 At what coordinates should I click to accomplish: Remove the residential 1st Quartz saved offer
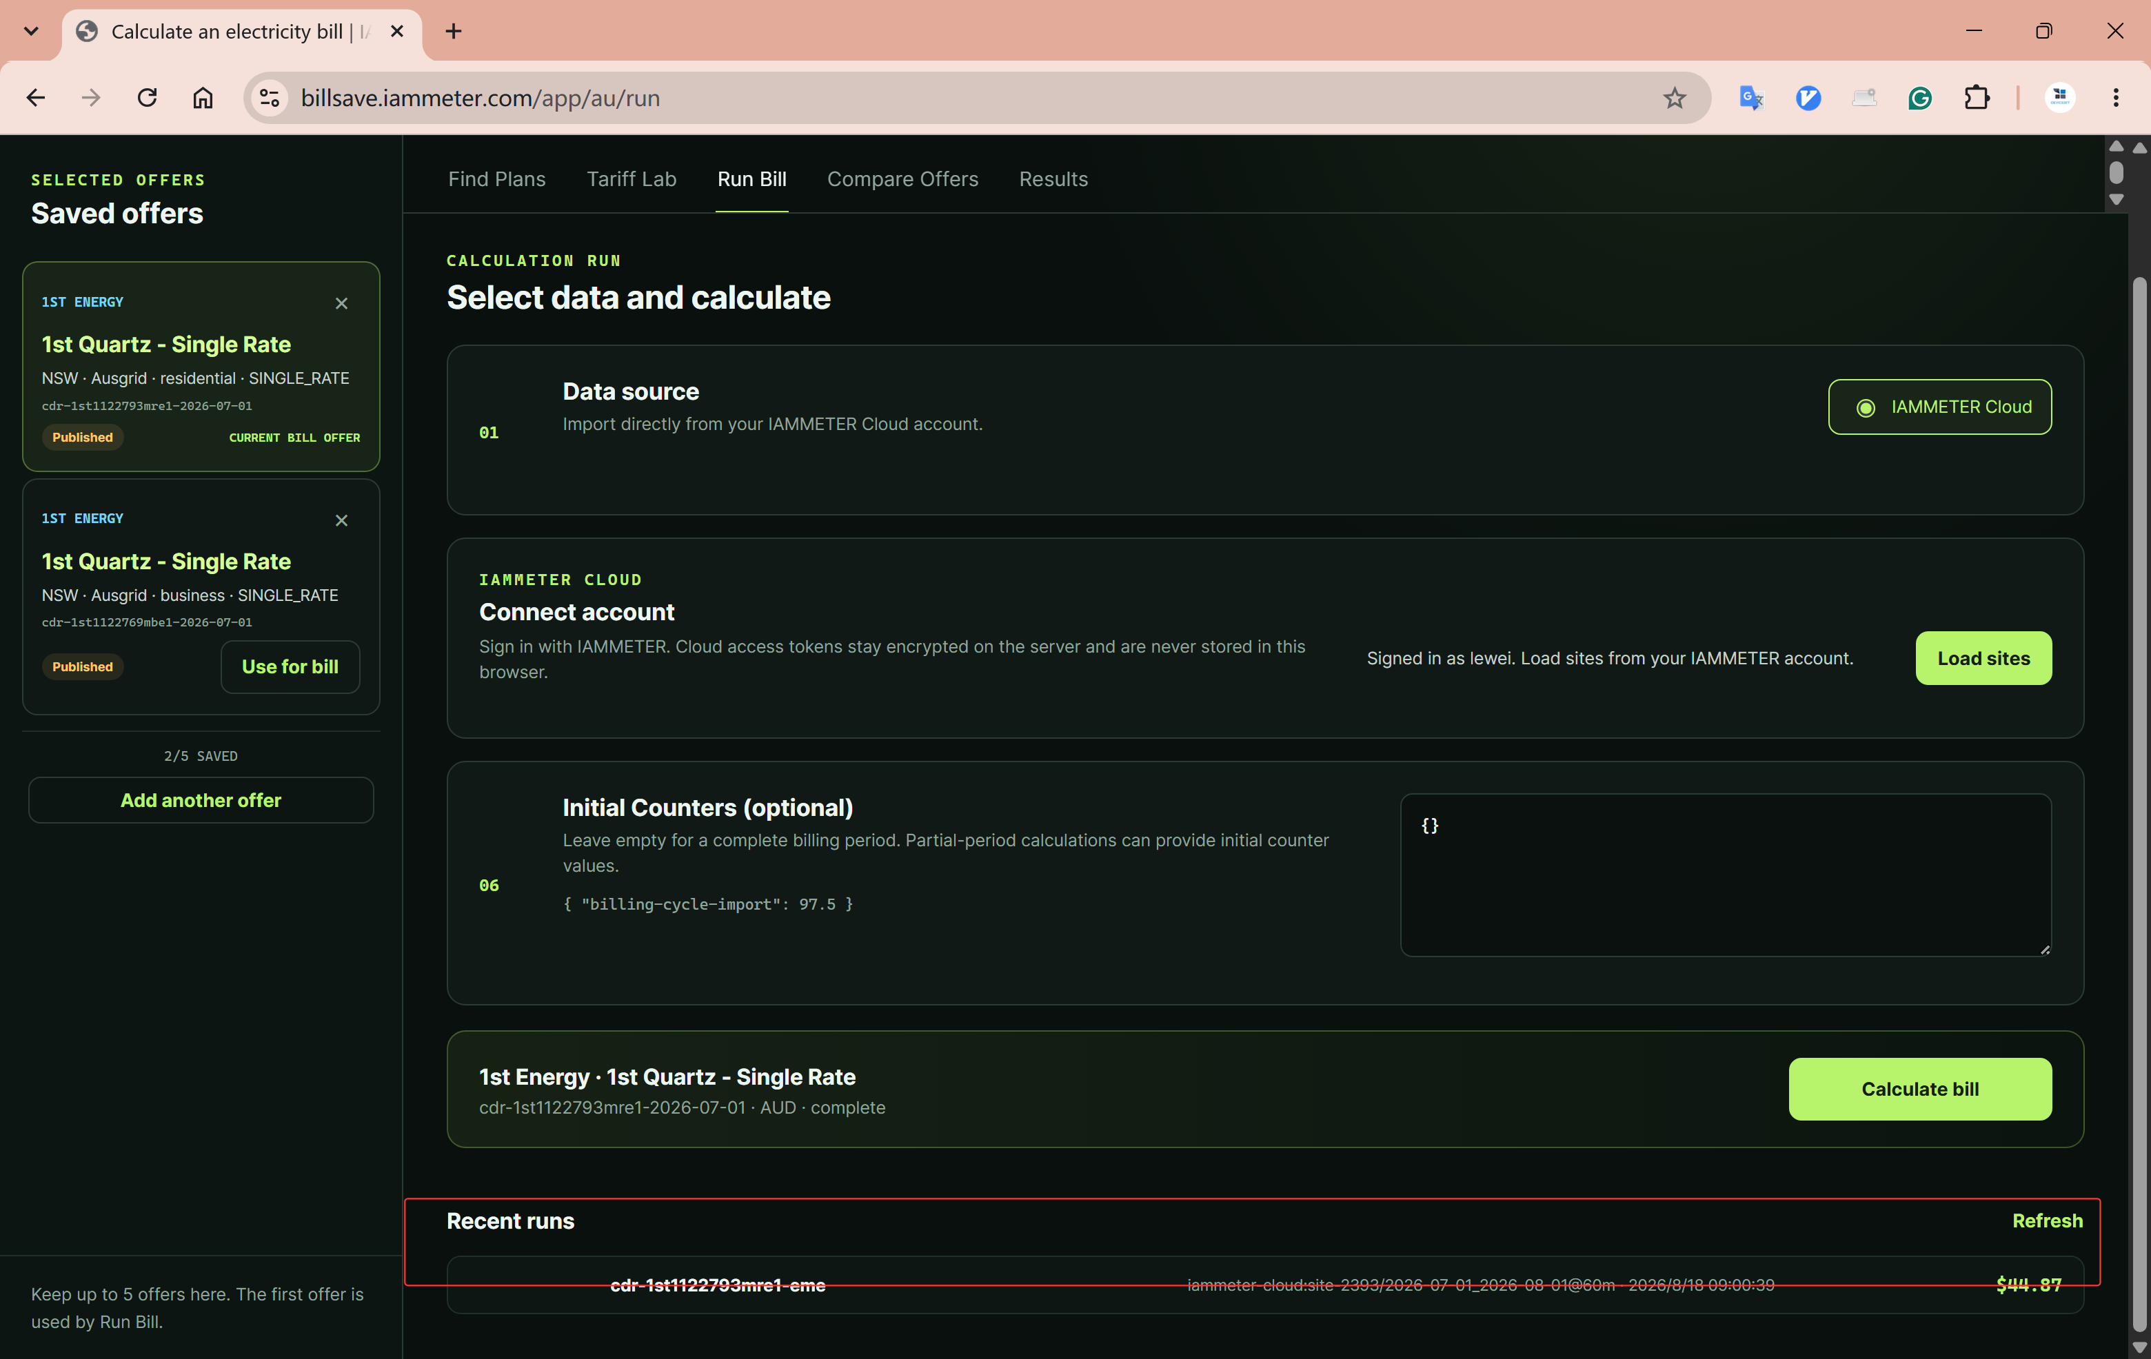[341, 304]
